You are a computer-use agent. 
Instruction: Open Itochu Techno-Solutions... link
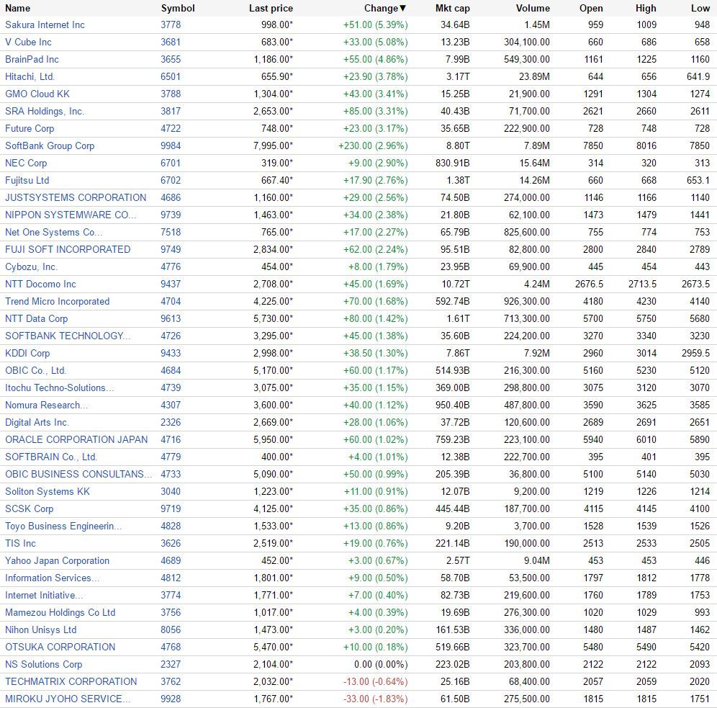60,387
